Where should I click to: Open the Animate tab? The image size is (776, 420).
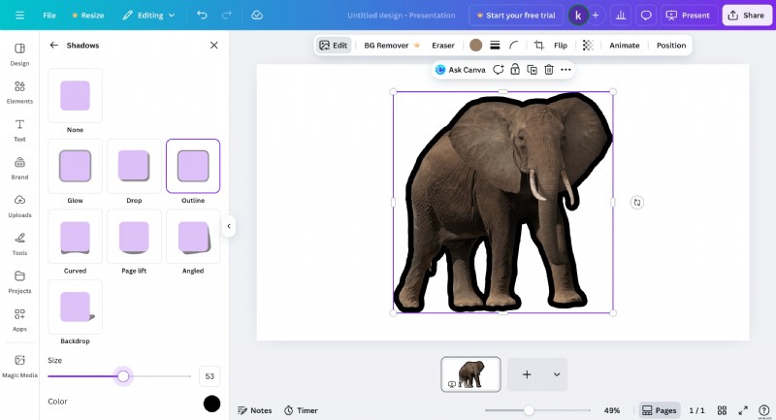coord(624,46)
